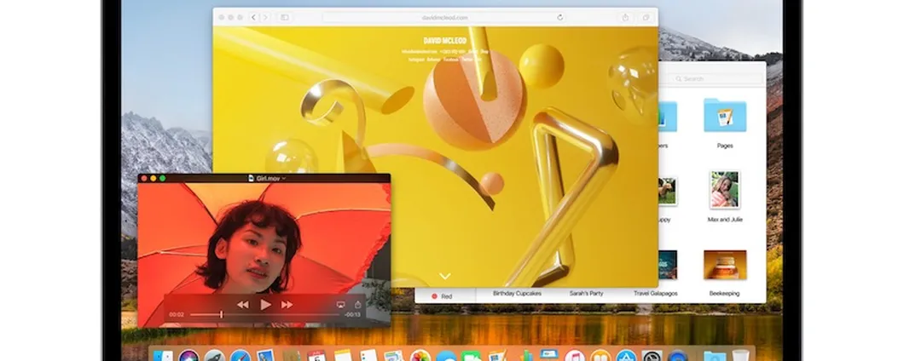Open Messages from the Dock
Screen dimensions: 904x361
coord(446,357)
